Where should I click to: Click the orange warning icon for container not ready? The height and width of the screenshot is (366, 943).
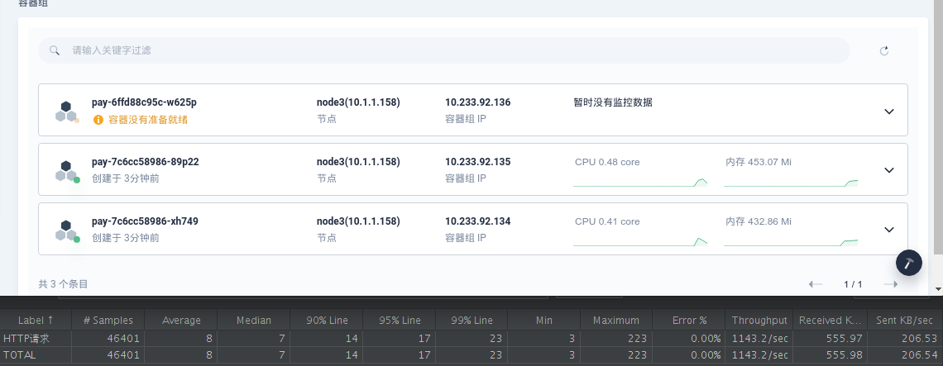click(x=98, y=120)
